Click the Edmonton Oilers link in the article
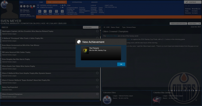The width and height of the screenshot is (202, 106). (112, 36)
